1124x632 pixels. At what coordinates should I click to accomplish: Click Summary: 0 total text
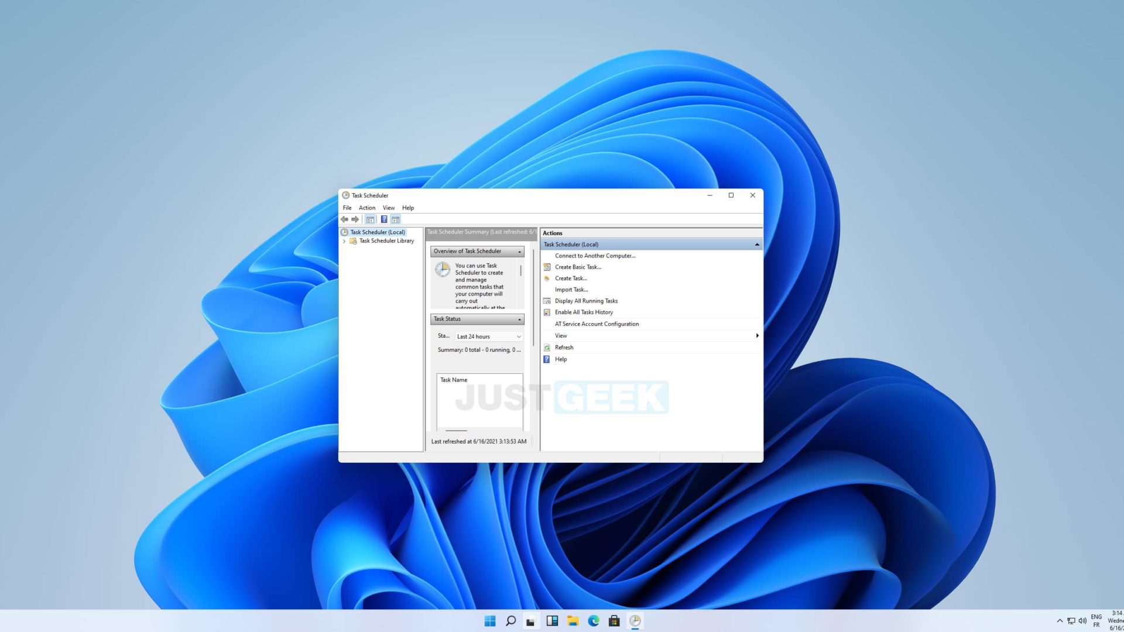point(479,350)
